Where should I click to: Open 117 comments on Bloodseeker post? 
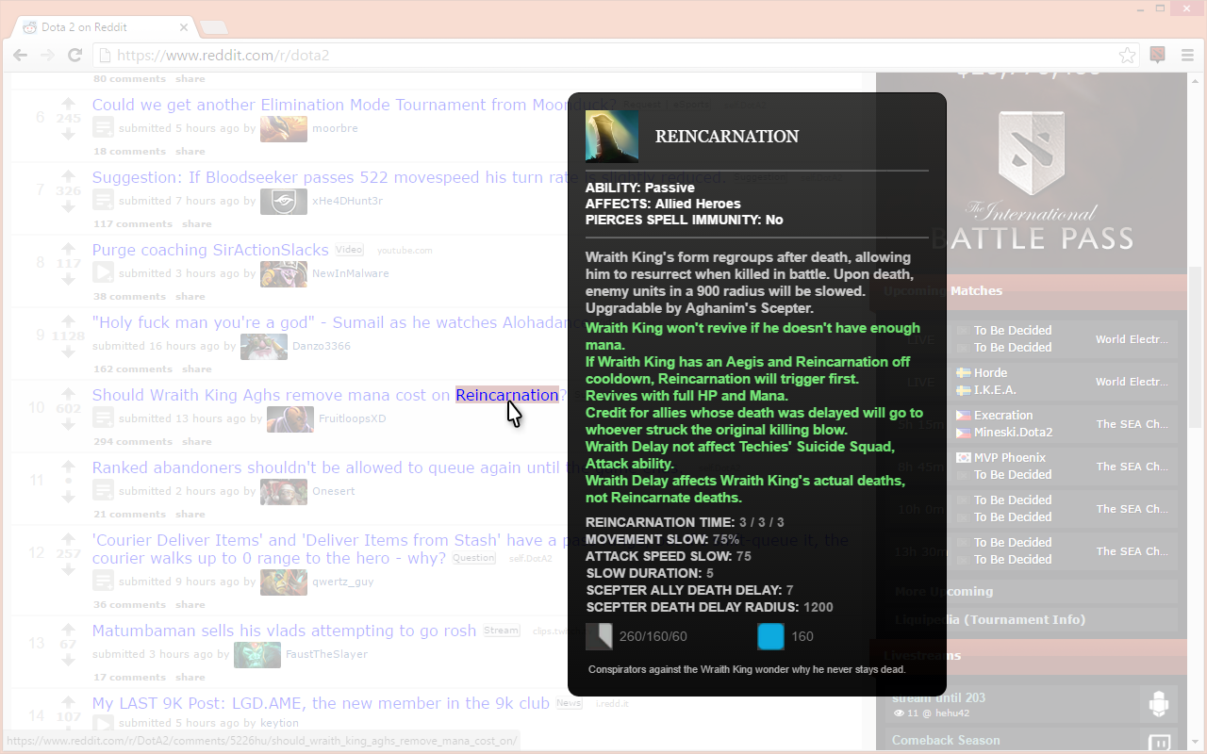pyautogui.click(x=133, y=223)
